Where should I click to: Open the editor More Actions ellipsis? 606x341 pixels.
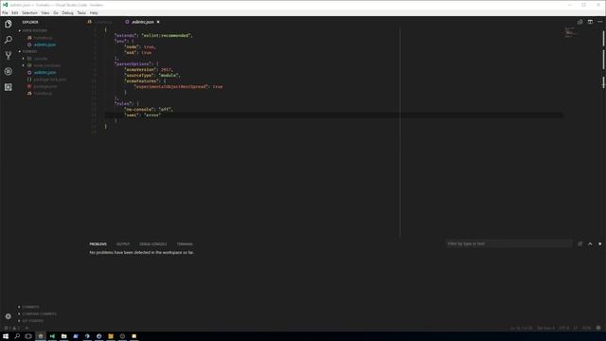599,22
